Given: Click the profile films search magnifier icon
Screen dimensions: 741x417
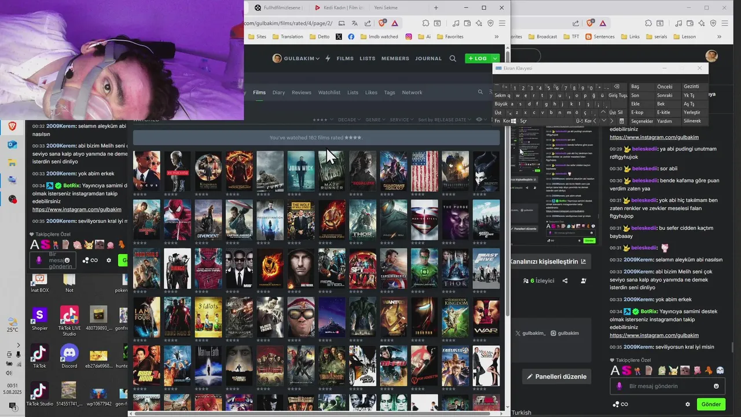Looking at the screenshot, I should tap(480, 92).
